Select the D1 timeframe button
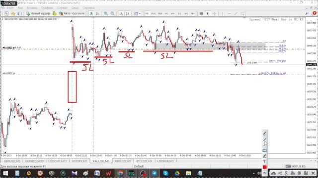The width and height of the screenshot is (318, 178). pos(179,13)
